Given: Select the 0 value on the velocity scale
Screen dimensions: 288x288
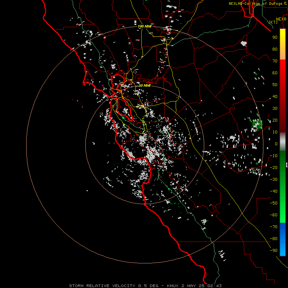Looking at the screenshot, I should pyautogui.click(x=276, y=144).
